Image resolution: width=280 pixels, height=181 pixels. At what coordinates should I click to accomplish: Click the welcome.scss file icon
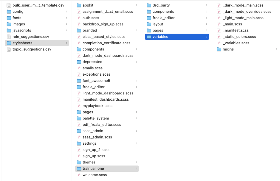point(79,175)
